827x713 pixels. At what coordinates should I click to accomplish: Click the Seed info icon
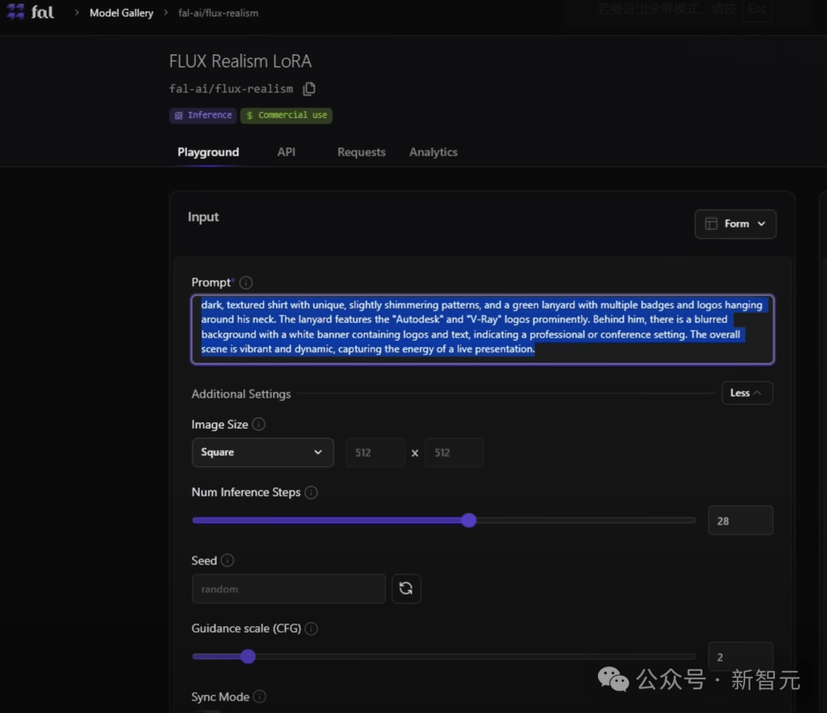[227, 561]
